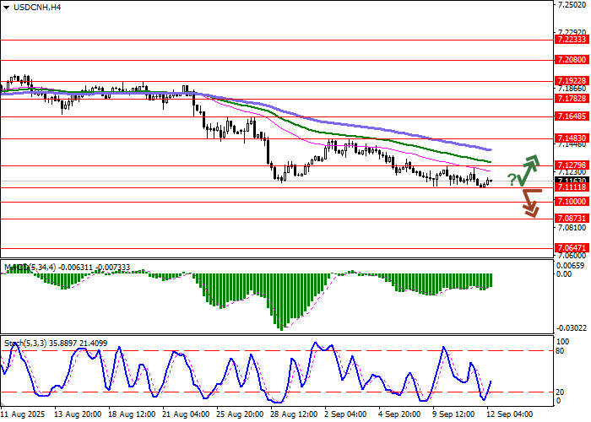This screenshot has height=422, width=591.
Task: Click the 7.16485 red price label
Action: 572,116
